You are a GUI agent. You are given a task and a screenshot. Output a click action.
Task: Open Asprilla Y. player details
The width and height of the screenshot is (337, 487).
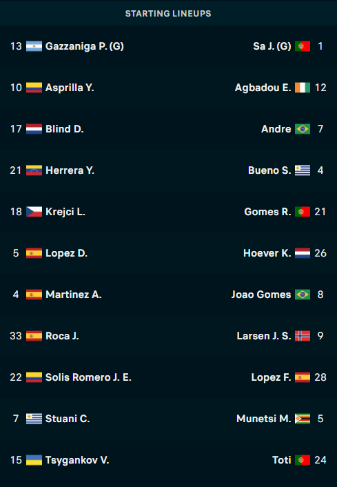[70, 88]
